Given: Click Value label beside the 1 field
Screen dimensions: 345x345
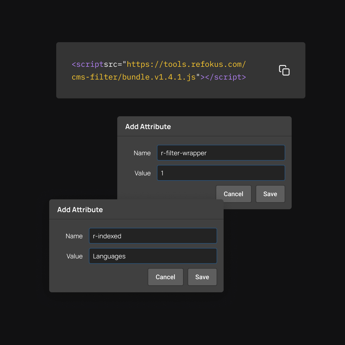Looking at the screenshot, I should [x=142, y=173].
